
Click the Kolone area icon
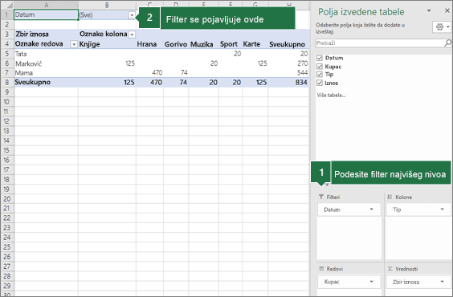[x=390, y=197]
